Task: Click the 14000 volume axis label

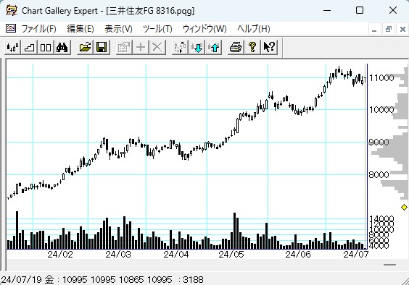Action: (x=381, y=219)
